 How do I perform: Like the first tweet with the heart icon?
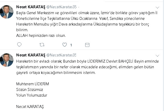[65, 45]
